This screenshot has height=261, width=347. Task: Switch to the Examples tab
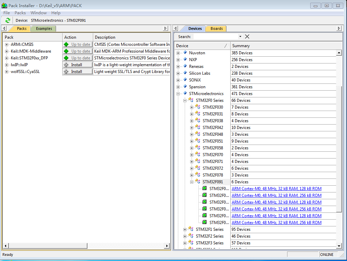click(x=44, y=29)
